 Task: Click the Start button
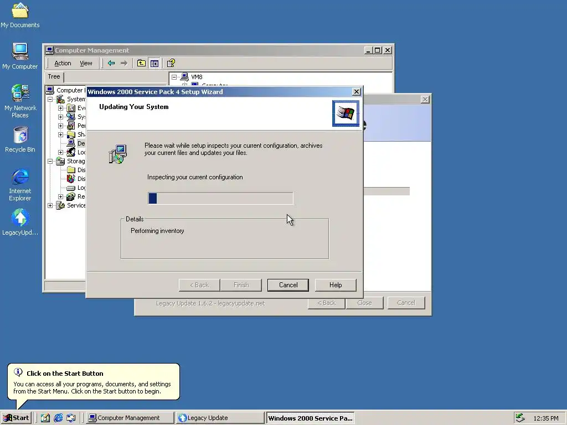tap(16, 418)
